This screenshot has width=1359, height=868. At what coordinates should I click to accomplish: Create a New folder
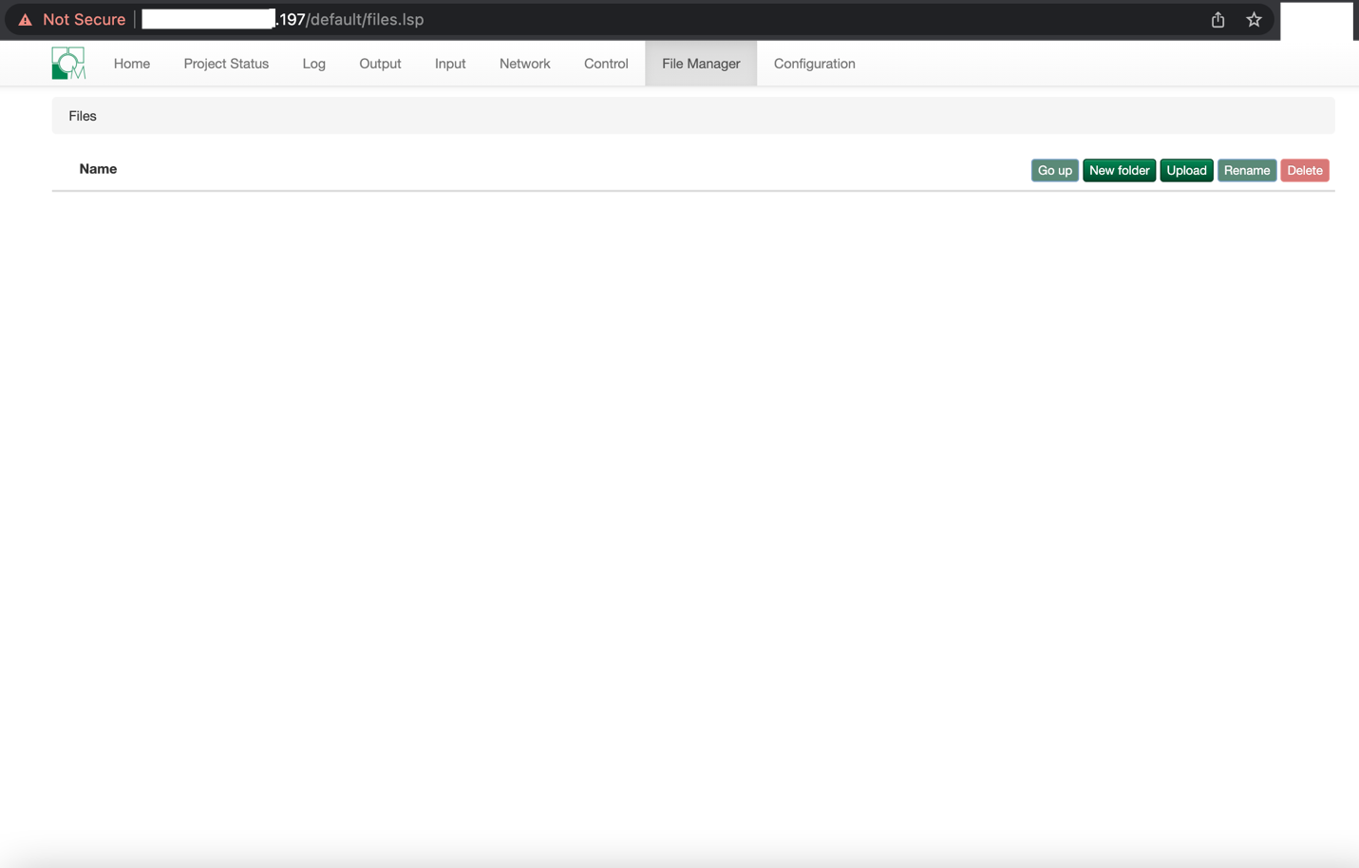[x=1119, y=170]
